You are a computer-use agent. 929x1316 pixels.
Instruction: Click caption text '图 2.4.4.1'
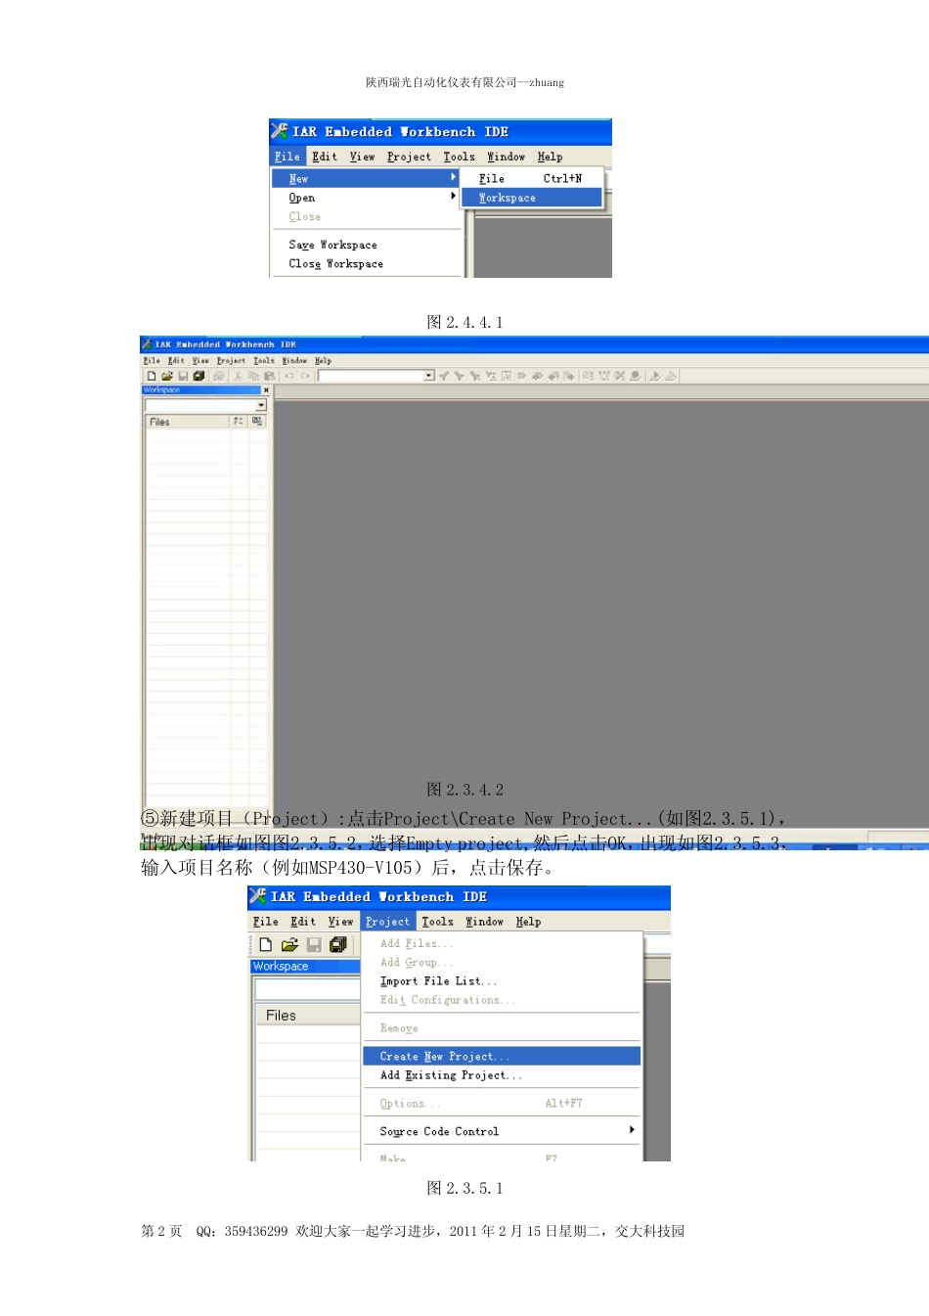click(464, 322)
